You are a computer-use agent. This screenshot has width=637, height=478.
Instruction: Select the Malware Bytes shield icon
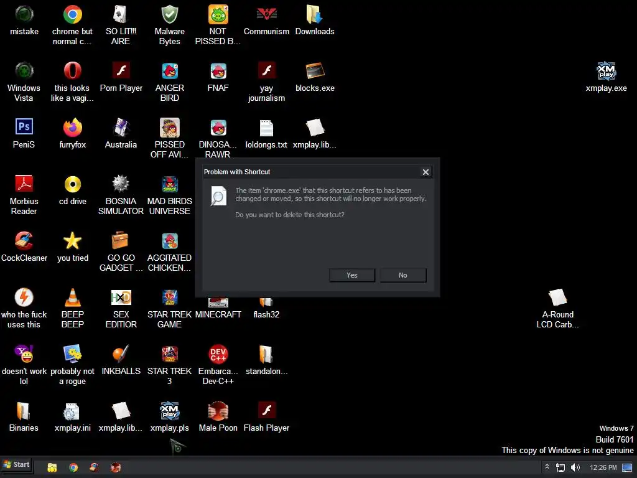pos(169,25)
